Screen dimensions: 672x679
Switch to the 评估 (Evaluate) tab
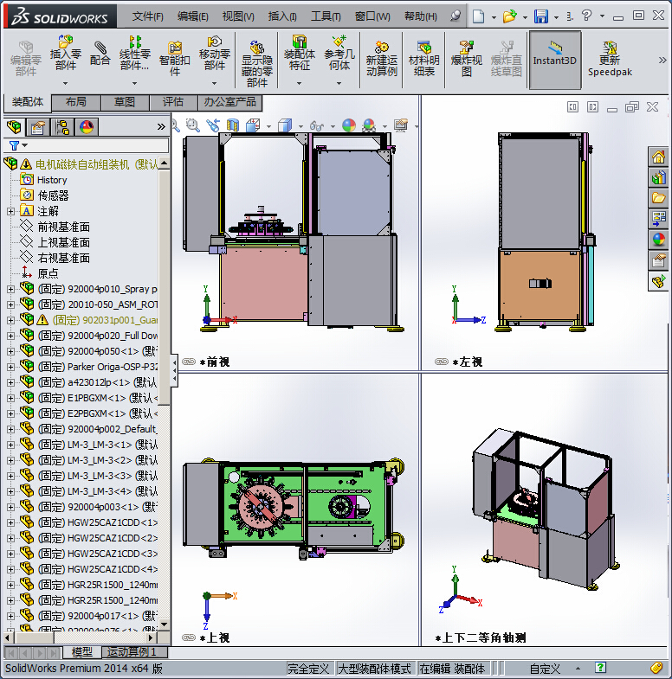coord(173,102)
